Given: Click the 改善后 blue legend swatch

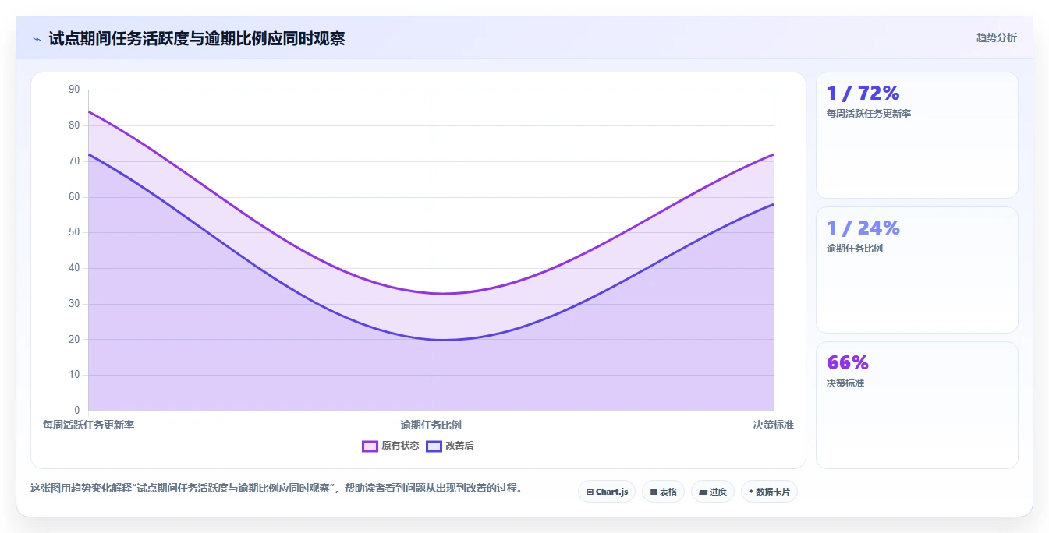Looking at the screenshot, I should (x=434, y=447).
